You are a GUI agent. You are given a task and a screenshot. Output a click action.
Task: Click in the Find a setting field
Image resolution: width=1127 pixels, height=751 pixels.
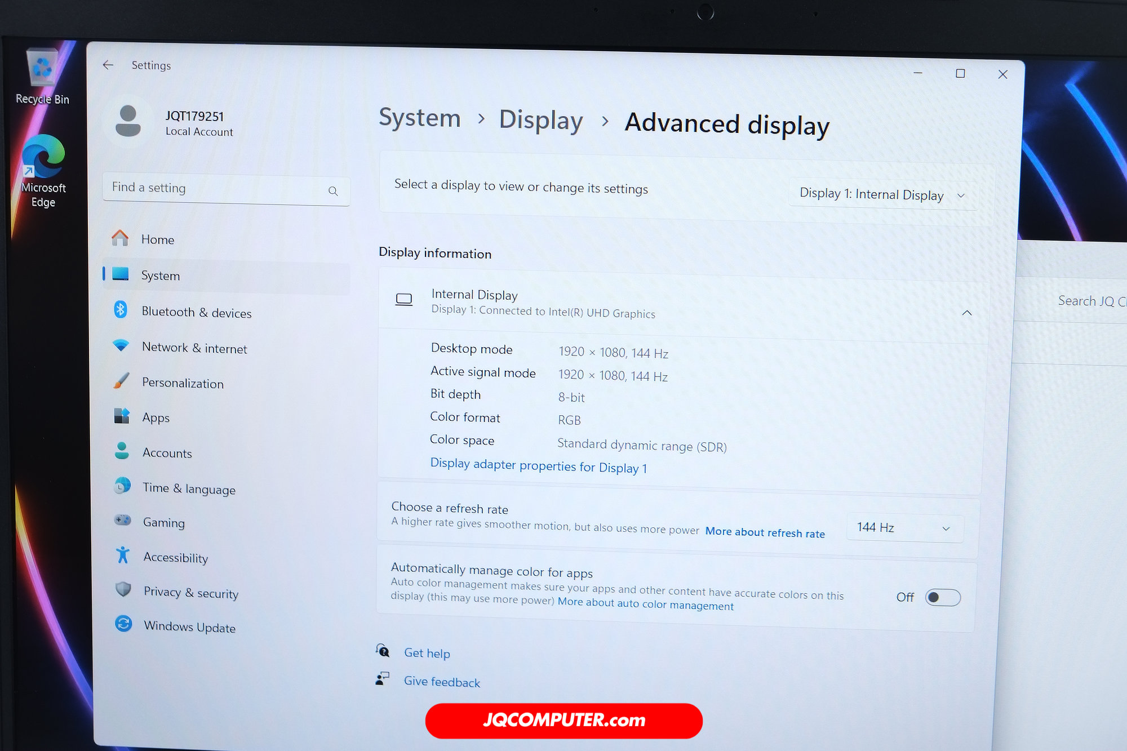pos(226,189)
